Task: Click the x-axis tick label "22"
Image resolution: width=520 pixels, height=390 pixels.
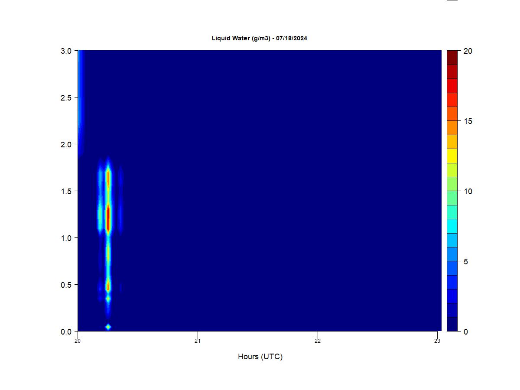Action: (318, 341)
